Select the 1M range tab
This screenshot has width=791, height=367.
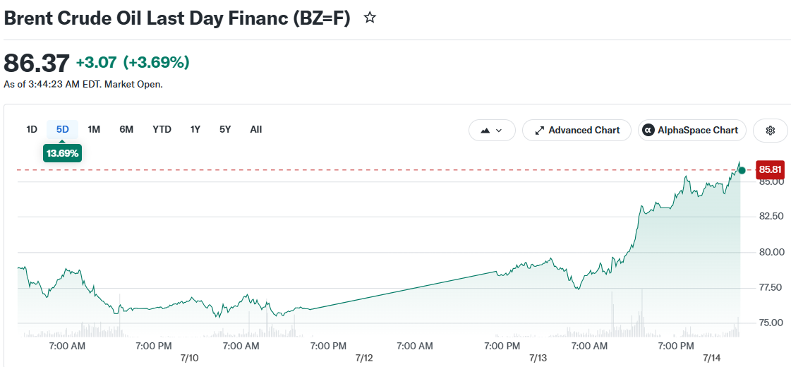click(x=94, y=129)
